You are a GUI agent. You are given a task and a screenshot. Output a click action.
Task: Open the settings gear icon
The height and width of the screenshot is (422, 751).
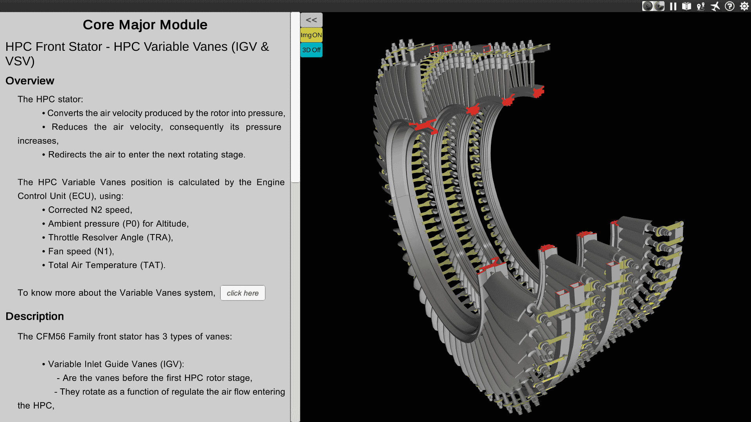tap(744, 6)
